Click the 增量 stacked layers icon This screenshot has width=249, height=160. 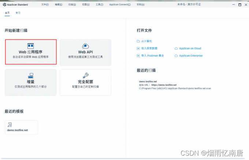[31, 76]
